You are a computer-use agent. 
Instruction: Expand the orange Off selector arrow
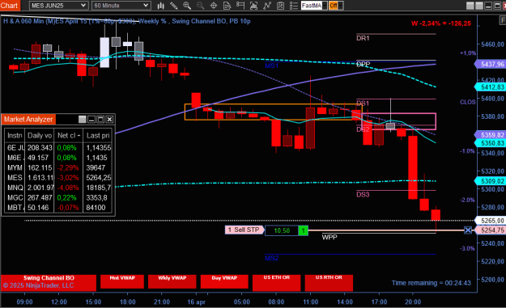340,6
